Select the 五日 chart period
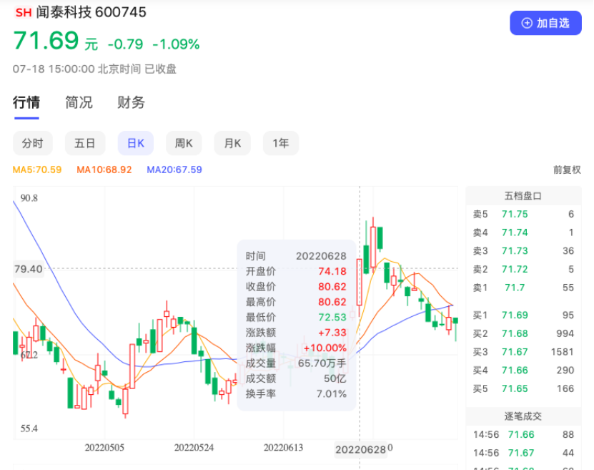This screenshot has height=470, width=594. [x=84, y=143]
